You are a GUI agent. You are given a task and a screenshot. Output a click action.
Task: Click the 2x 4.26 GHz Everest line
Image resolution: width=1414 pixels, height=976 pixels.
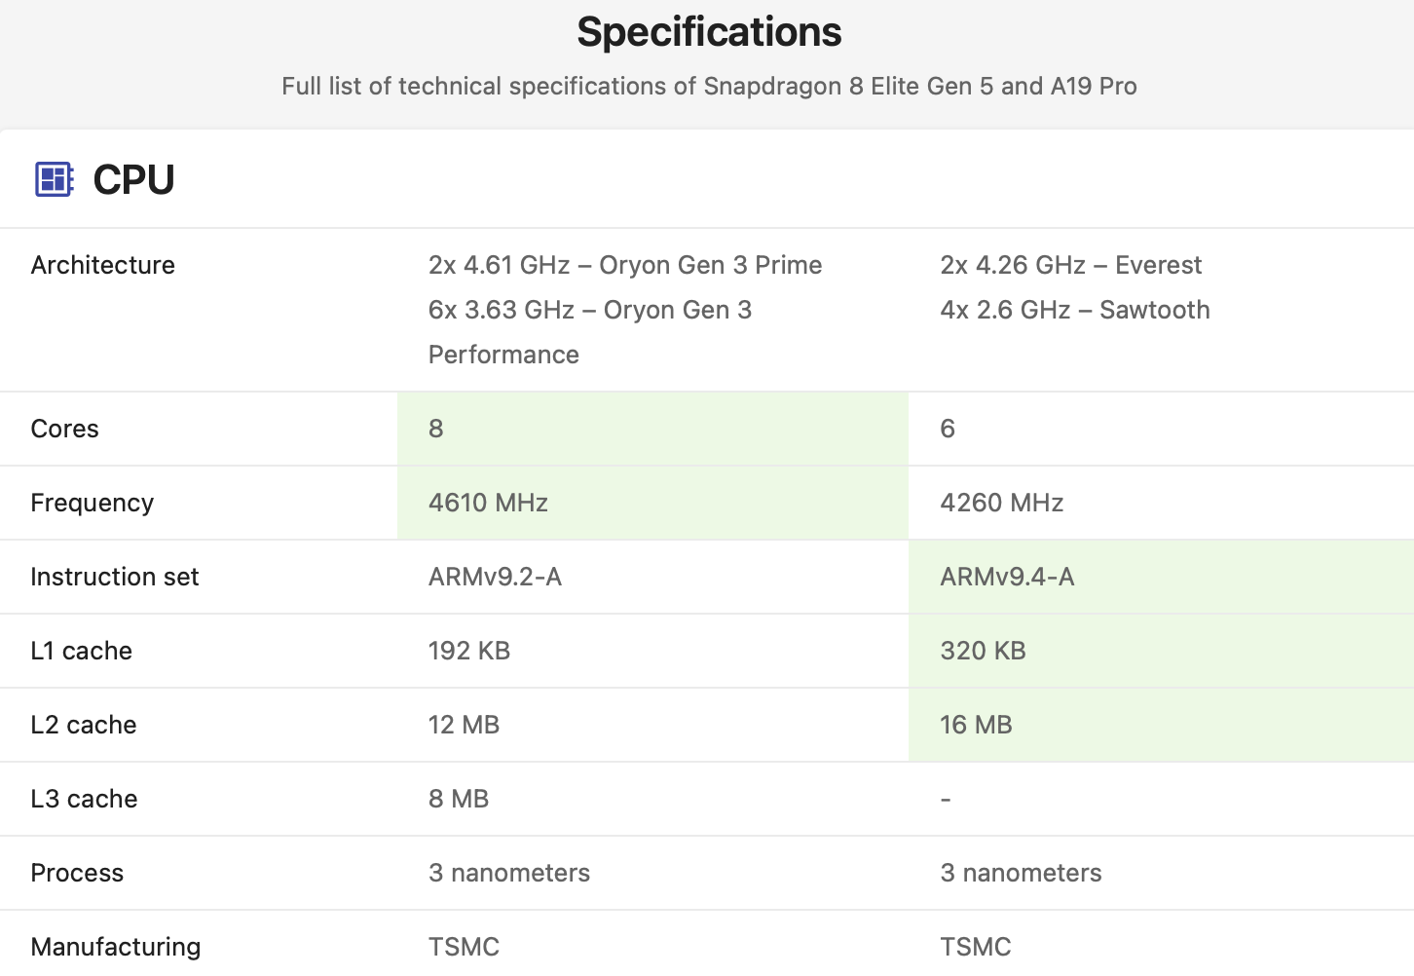[x=1070, y=265]
